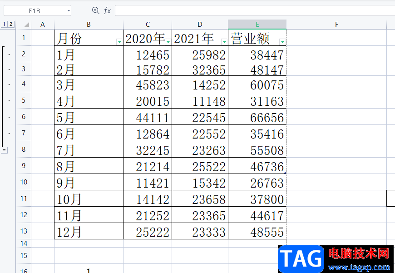Click cell containing 4月
Image resolution: width=395 pixels, height=273 pixels.
coord(89,100)
